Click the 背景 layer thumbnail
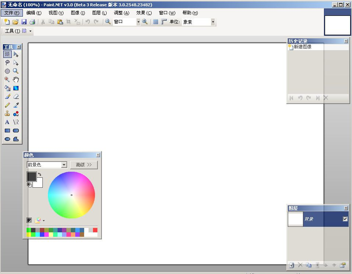The image size is (352, 274). pyautogui.click(x=296, y=219)
